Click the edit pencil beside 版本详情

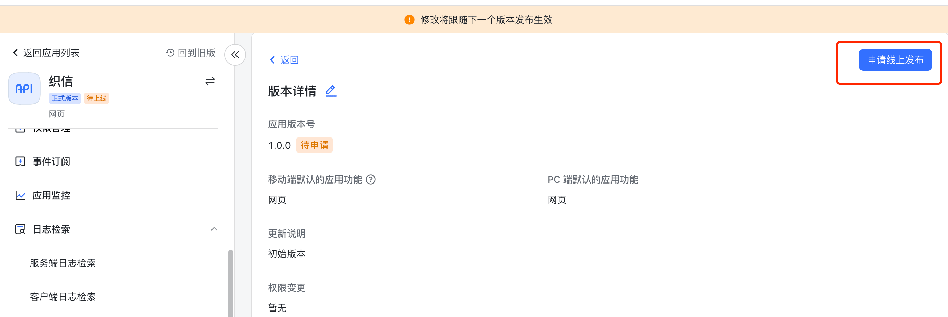click(x=331, y=91)
